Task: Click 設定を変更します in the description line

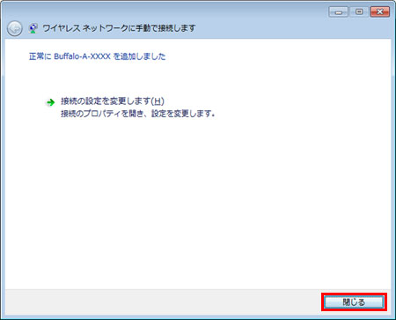Action: (x=183, y=114)
